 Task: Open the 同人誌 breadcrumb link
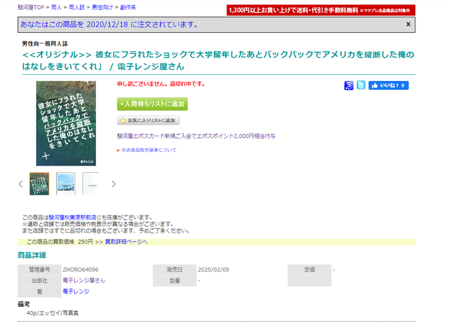click(x=77, y=7)
